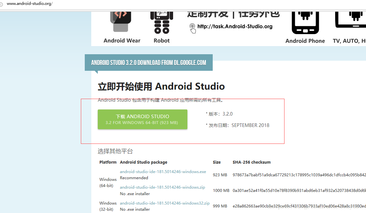Click the Android Studio 包含用于构建 description text
The image size is (366, 213).
(161, 100)
